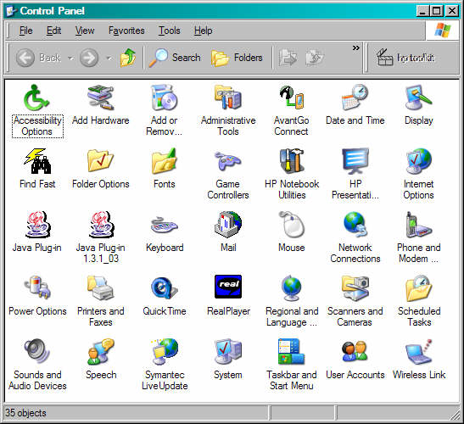
Task: Click the Back toolbar button
Action: [x=38, y=58]
